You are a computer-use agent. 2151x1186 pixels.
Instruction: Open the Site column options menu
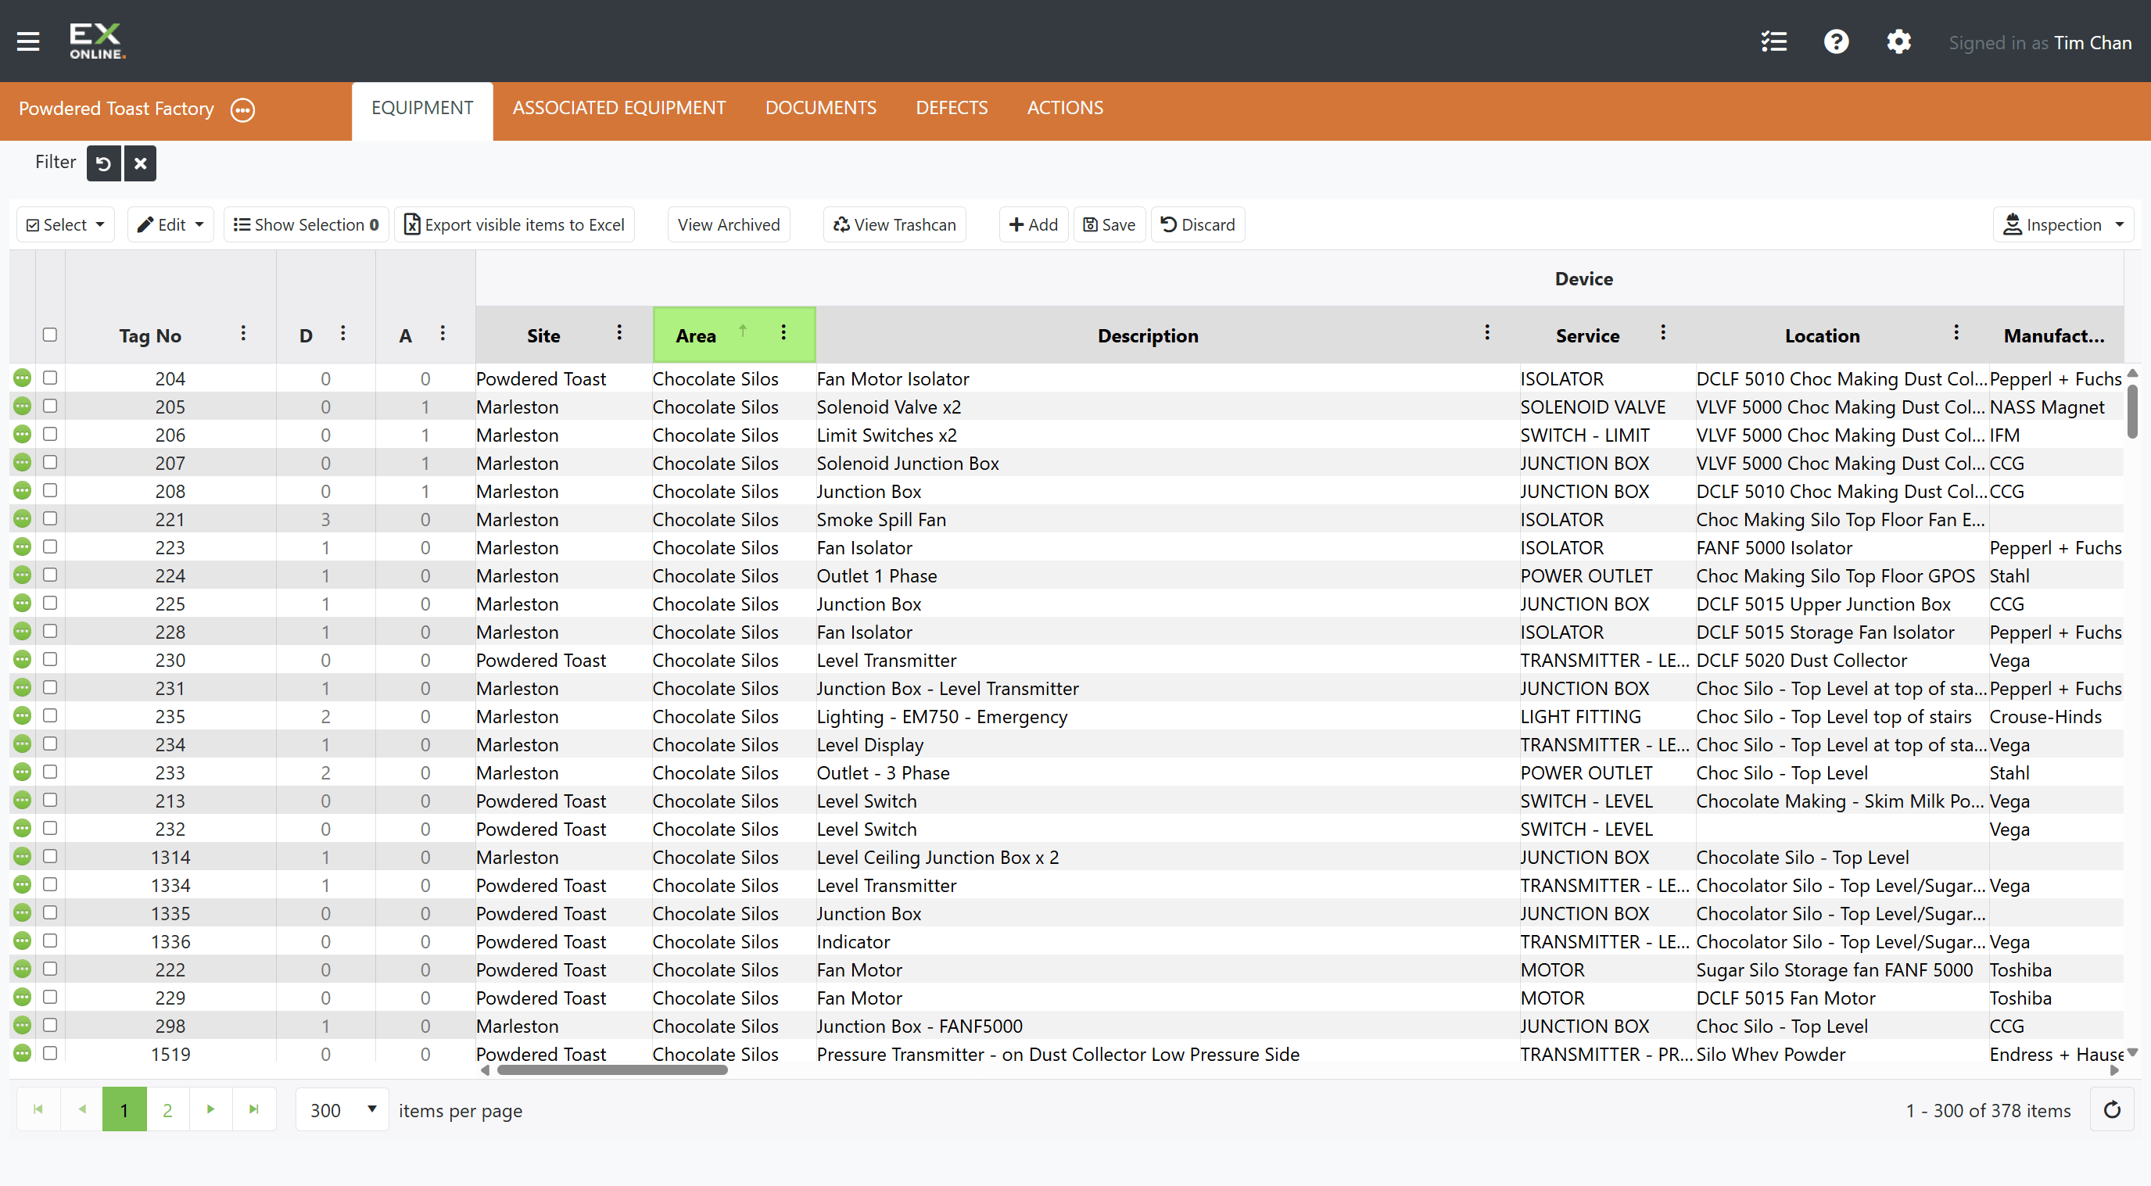click(x=619, y=334)
